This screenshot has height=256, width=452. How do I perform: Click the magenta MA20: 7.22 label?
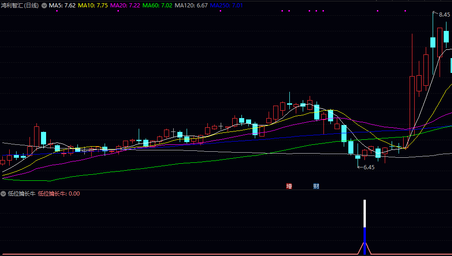click(x=125, y=6)
